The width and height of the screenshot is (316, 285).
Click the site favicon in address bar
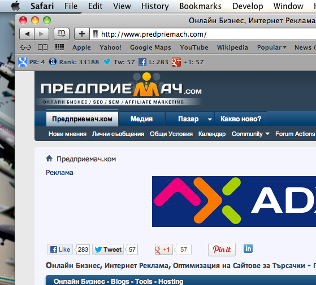click(x=96, y=34)
